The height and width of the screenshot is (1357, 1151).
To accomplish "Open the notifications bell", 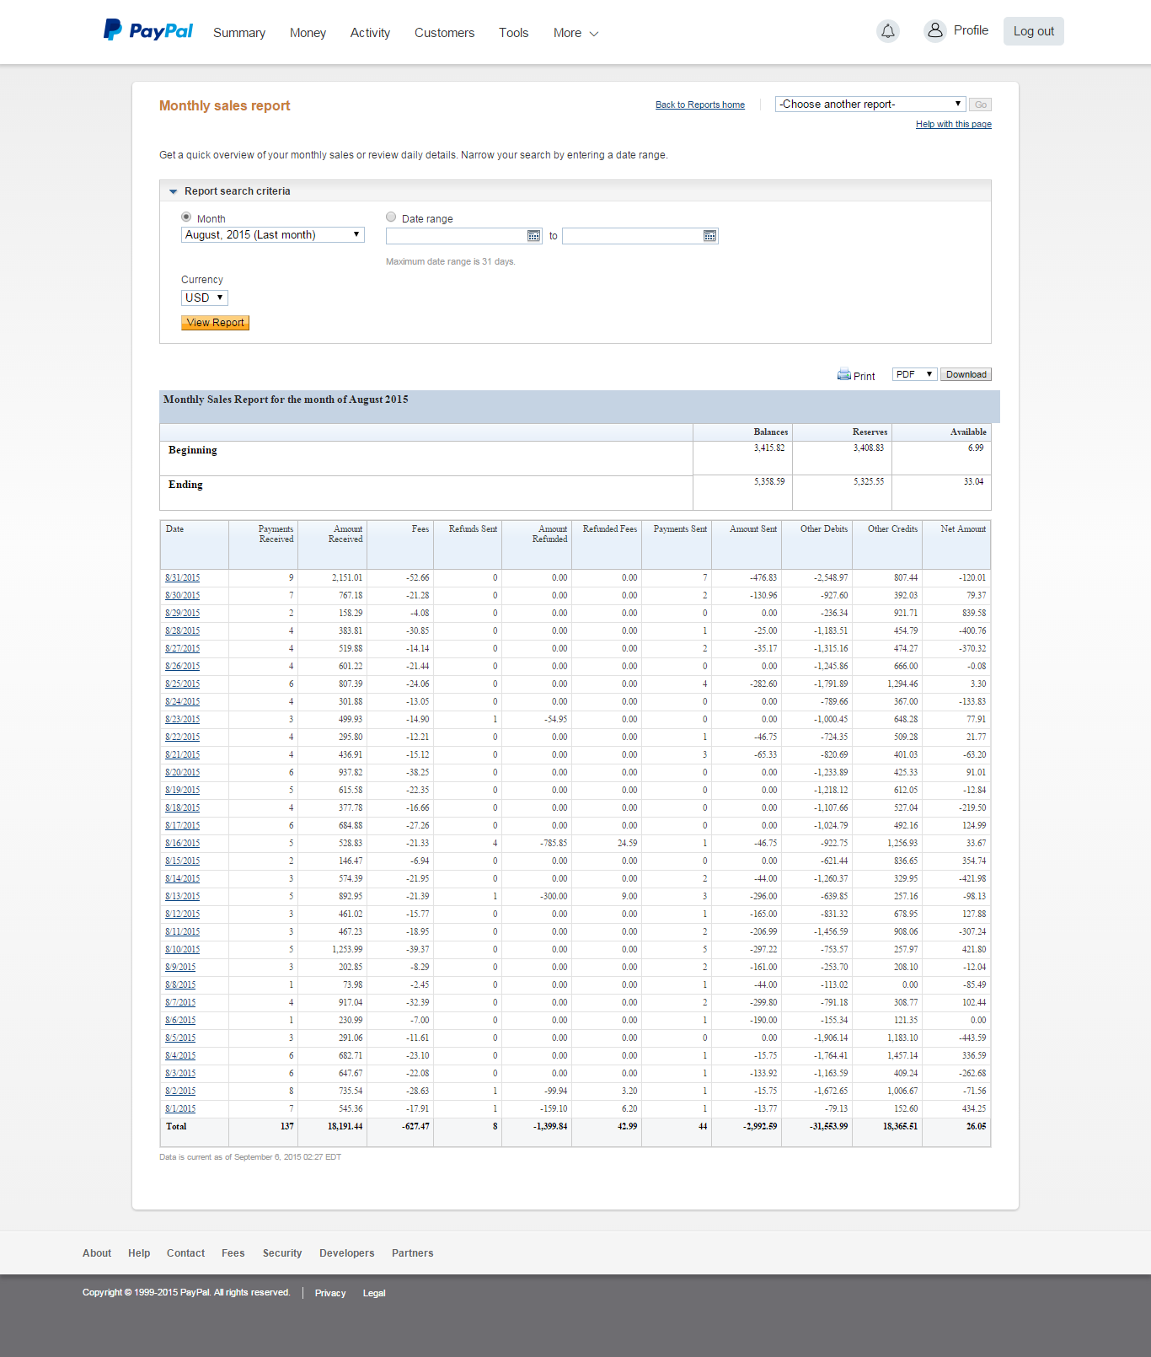I will coord(888,31).
